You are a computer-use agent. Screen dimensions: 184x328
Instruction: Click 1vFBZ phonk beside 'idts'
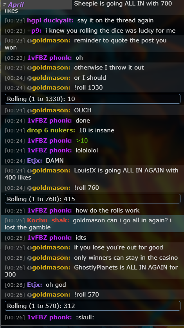point(49,238)
